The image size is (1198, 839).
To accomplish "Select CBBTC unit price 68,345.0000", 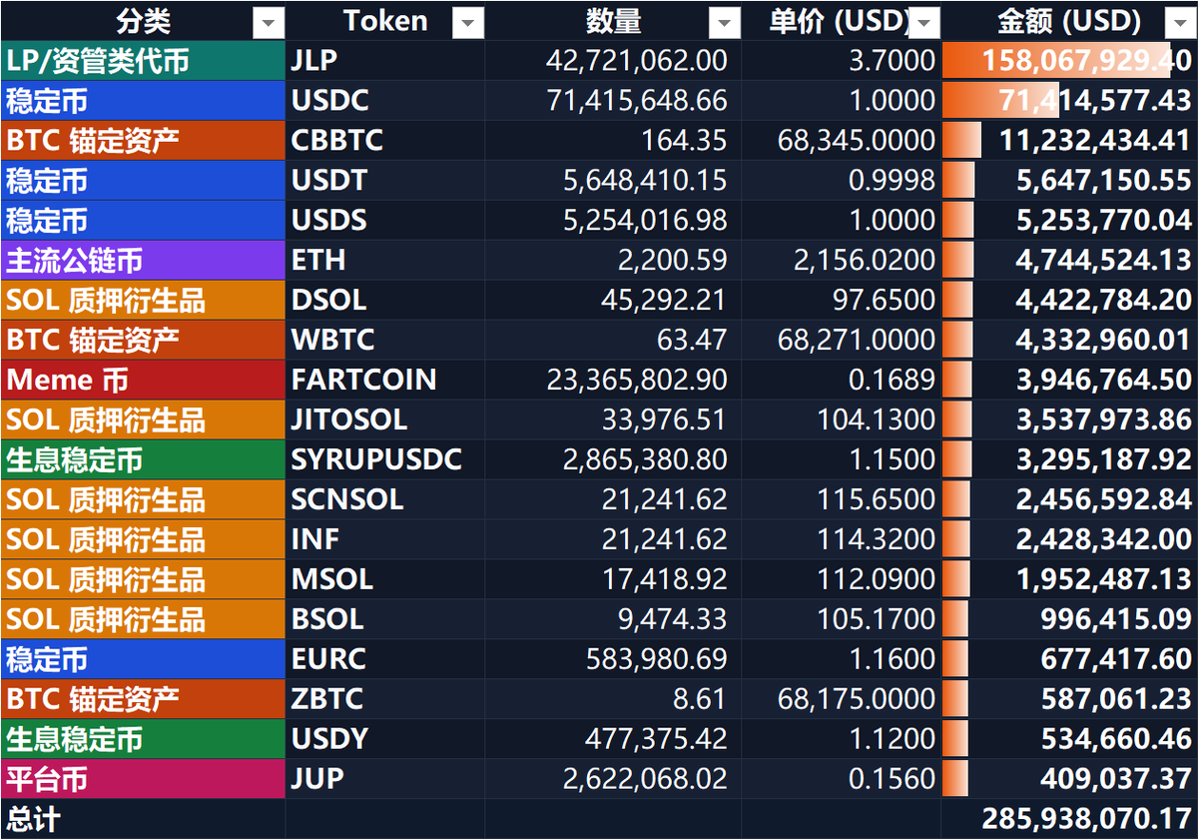I will tap(842, 140).
